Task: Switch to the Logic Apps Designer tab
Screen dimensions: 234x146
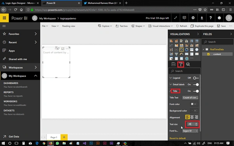Action: coord(20,3)
